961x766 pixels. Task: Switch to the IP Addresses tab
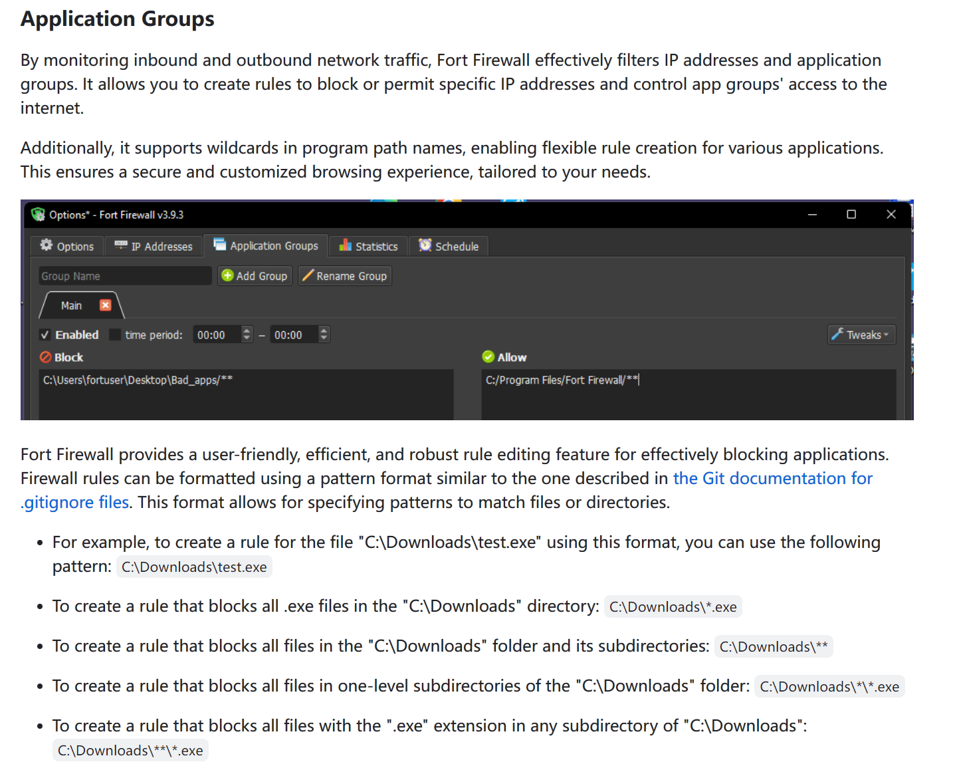pos(154,246)
